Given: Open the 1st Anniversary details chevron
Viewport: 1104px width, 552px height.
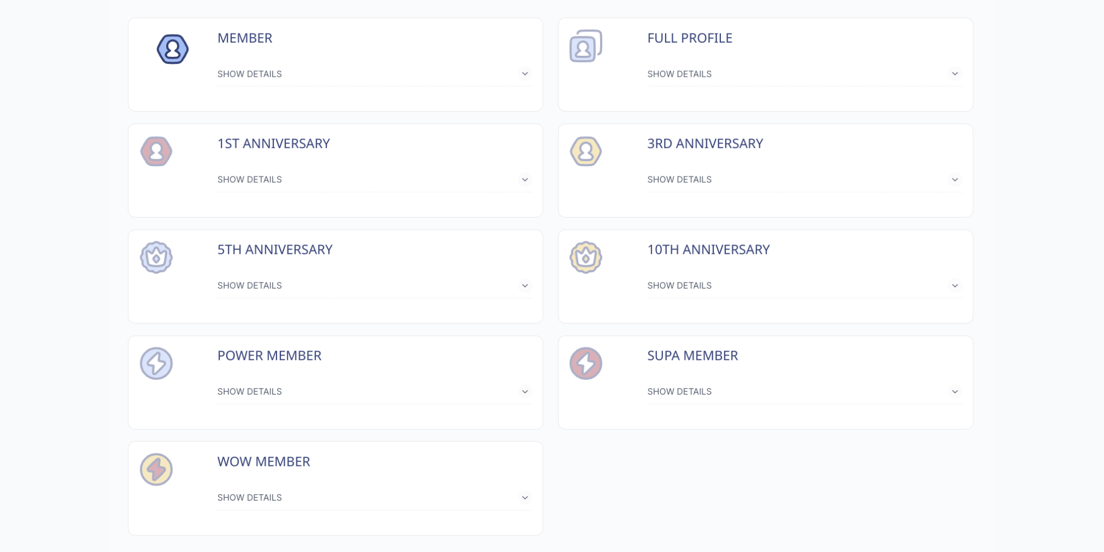Looking at the screenshot, I should 525,179.
